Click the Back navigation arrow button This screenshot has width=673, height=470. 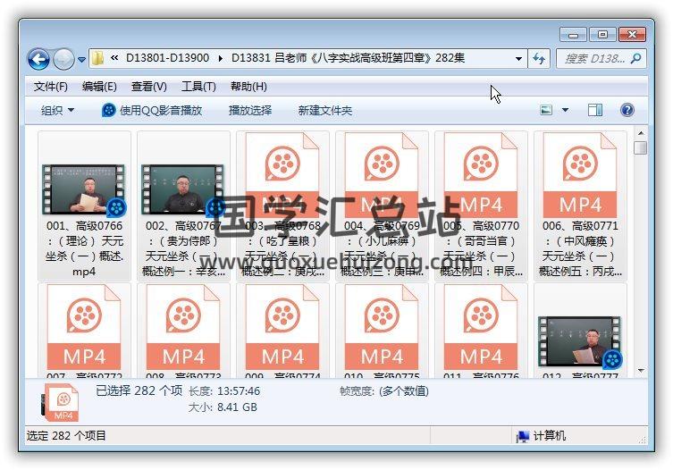(x=38, y=59)
